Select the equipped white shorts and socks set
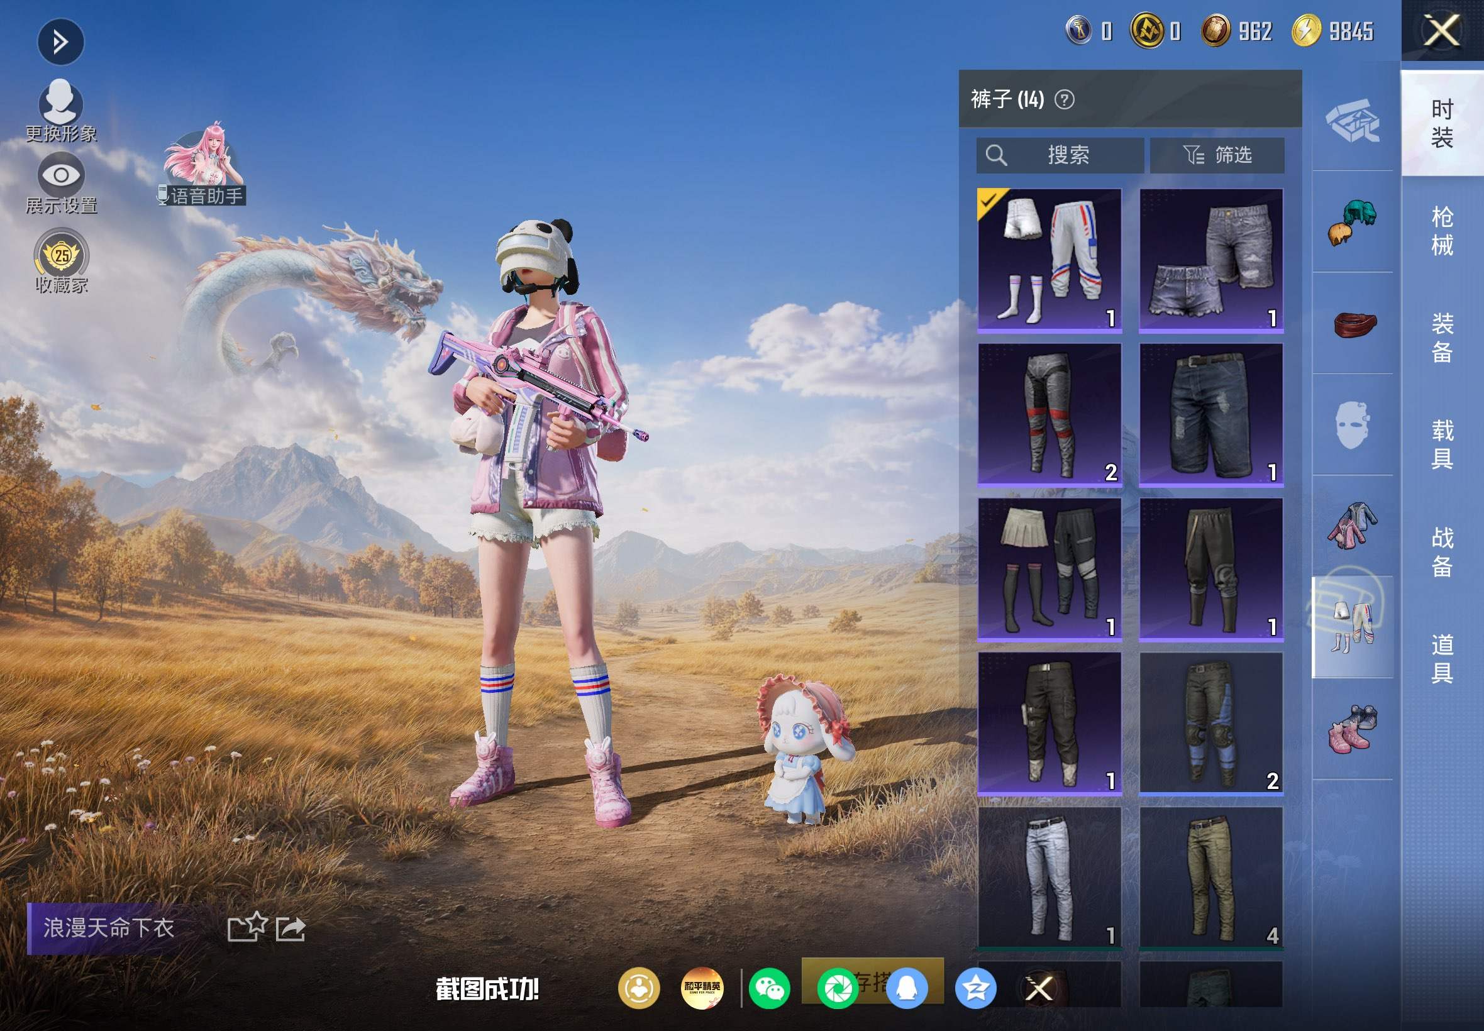 (1050, 260)
